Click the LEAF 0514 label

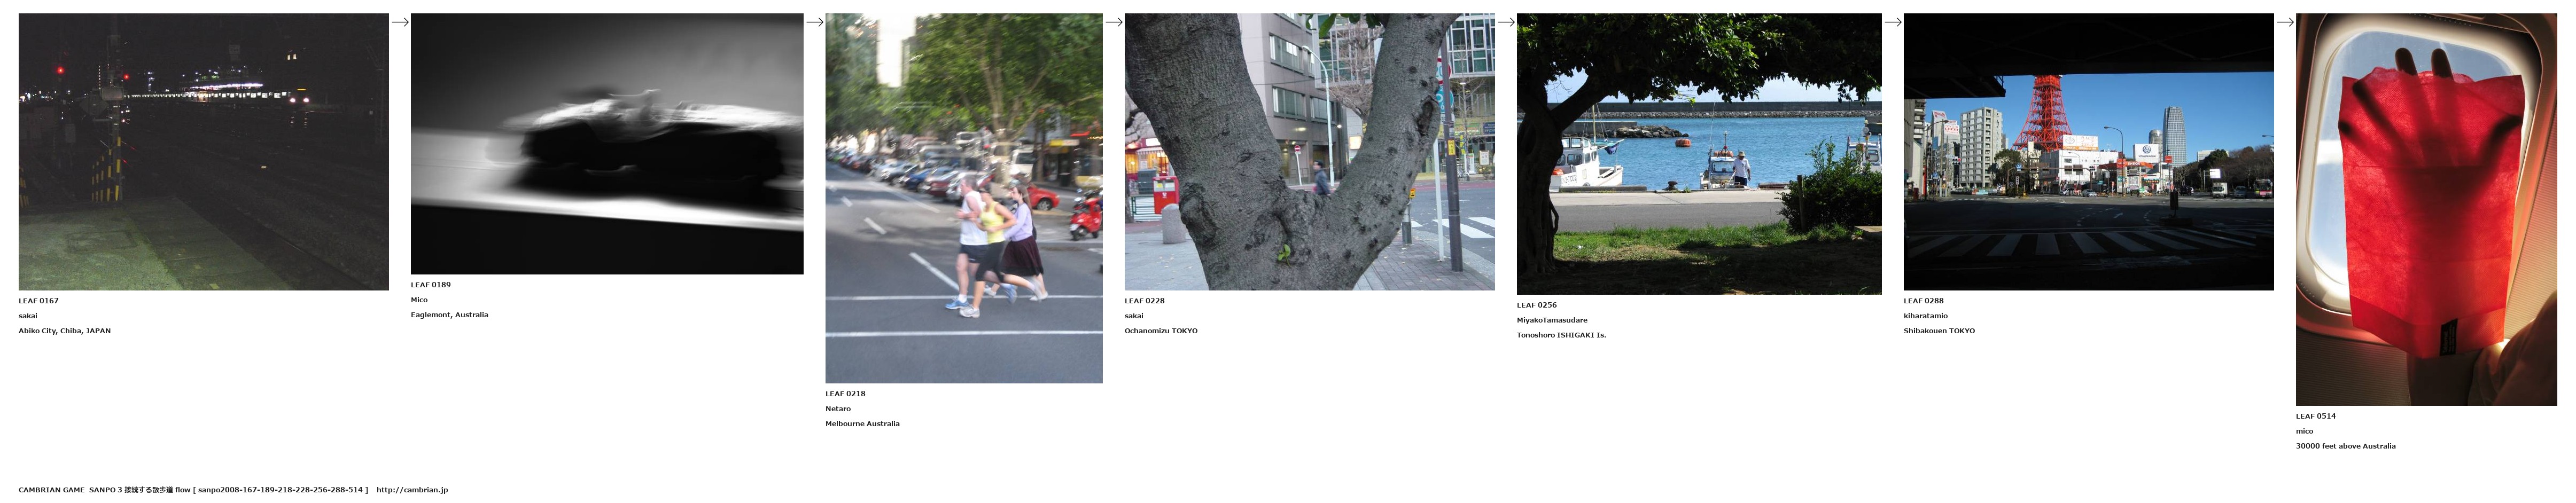2316,416
